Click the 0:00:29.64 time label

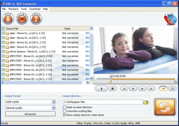(x=120, y=76)
